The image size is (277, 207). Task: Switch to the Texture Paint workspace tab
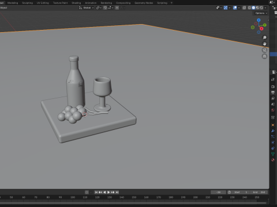(x=60, y=3)
